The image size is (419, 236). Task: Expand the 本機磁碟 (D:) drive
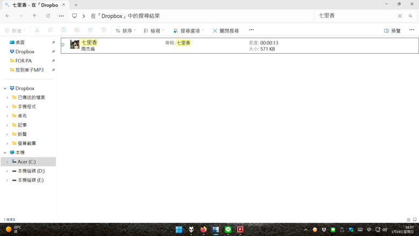point(7,171)
